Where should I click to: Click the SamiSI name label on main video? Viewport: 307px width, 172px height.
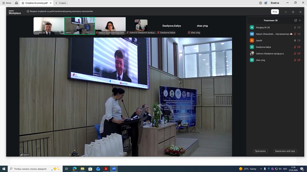point(26,155)
